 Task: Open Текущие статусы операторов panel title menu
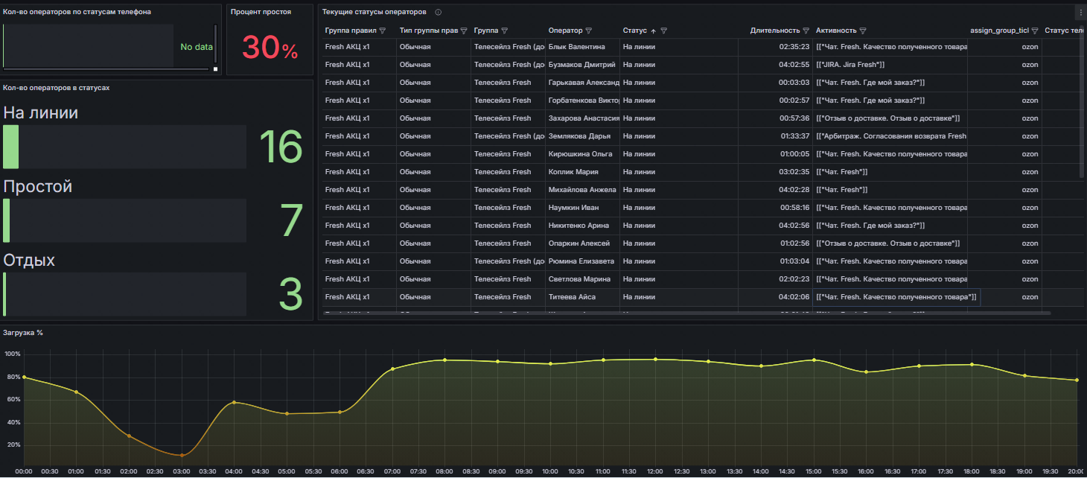click(x=374, y=12)
